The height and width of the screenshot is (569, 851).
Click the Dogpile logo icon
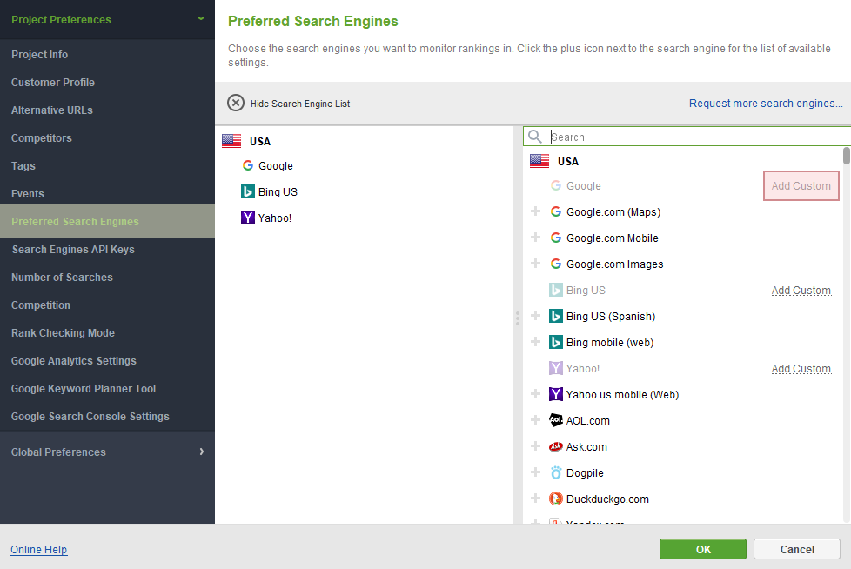(556, 472)
